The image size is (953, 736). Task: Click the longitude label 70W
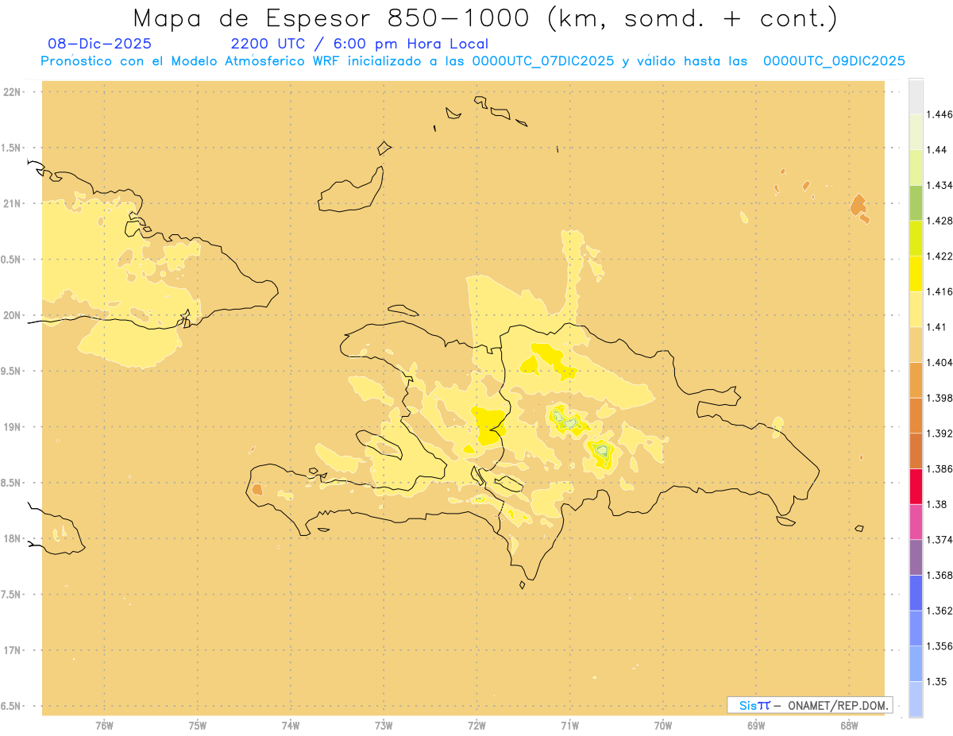pos(663,725)
